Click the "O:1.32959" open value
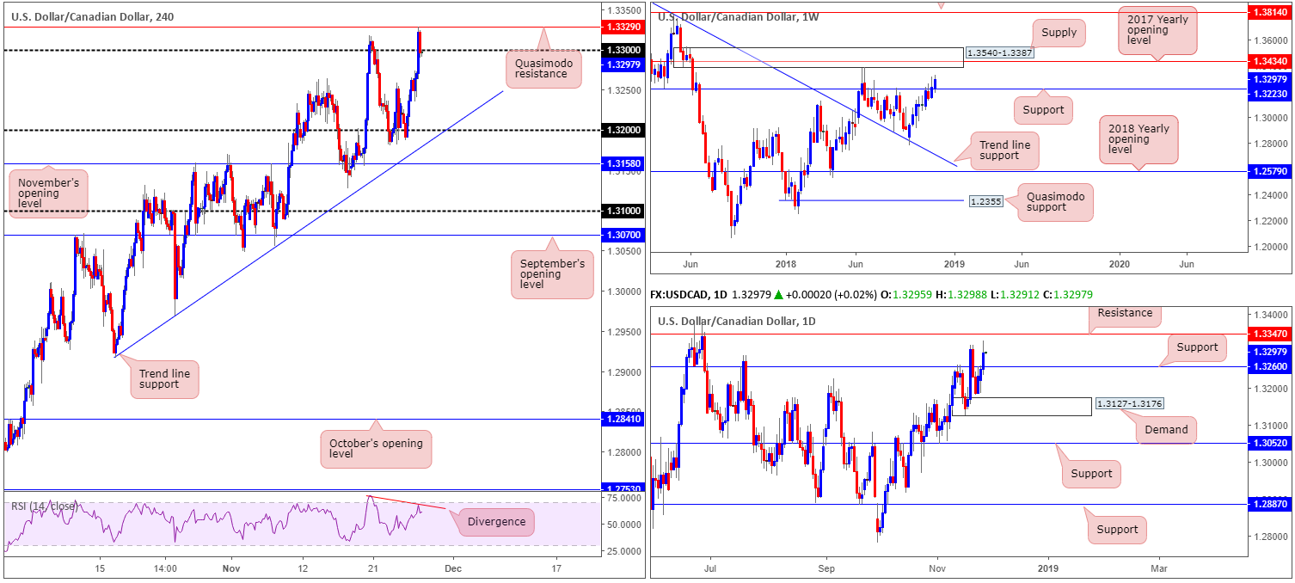The width and height of the screenshot is (1295, 583). (x=905, y=295)
